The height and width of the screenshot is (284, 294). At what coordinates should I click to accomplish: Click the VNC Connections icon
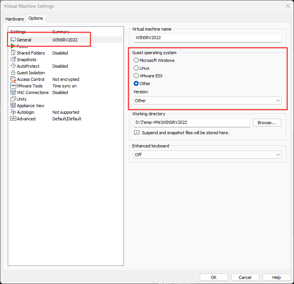pyautogui.click(x=13, y=92)
